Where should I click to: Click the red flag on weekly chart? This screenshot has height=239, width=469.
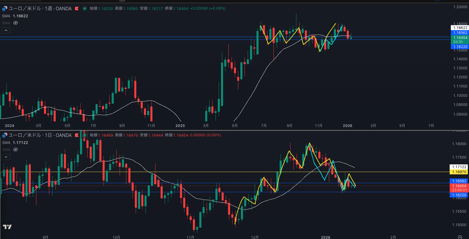click(x=77, y=8)
